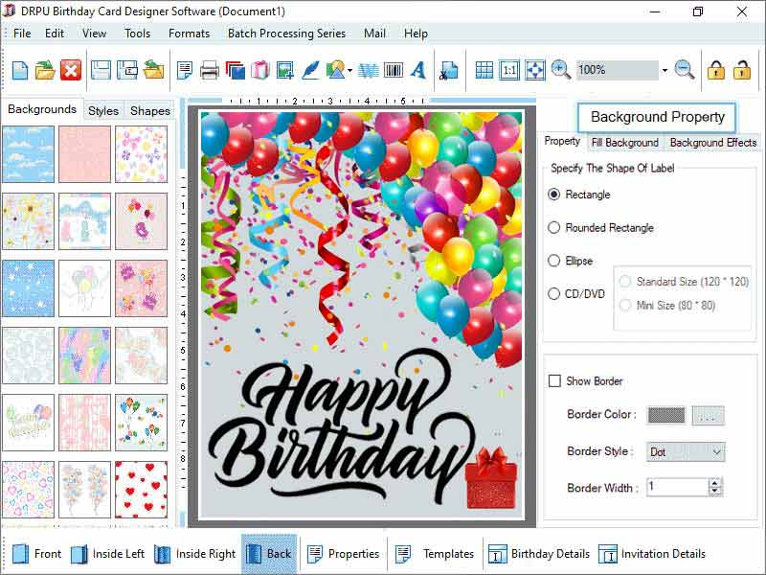Open the Batch Processing Series menu
Screen dimensions: 766x575
[285, 33]
